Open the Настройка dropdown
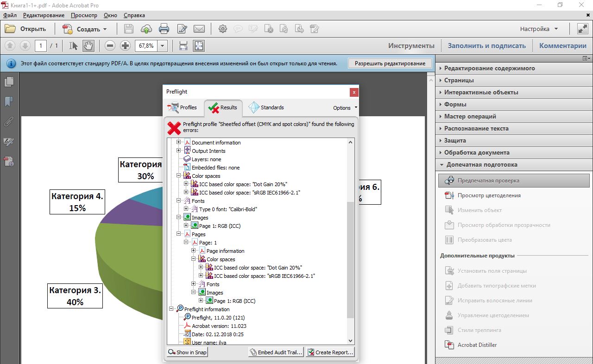Image resolution: width=593 pixels, height=364 pixels. (539, 29)
